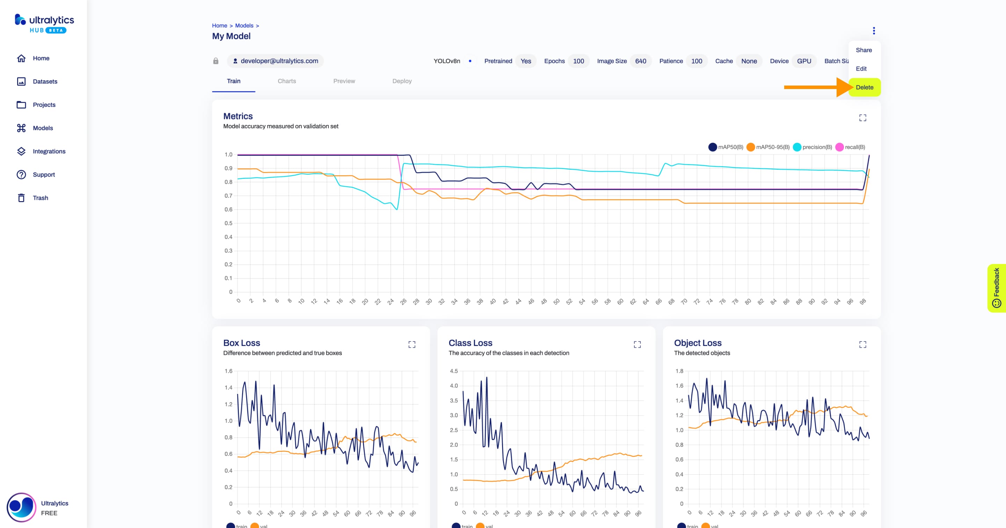This screenshot has width=1006, height=528.
Task: Click the Projects icon in sidebar
Action: [x=21, y=104]
